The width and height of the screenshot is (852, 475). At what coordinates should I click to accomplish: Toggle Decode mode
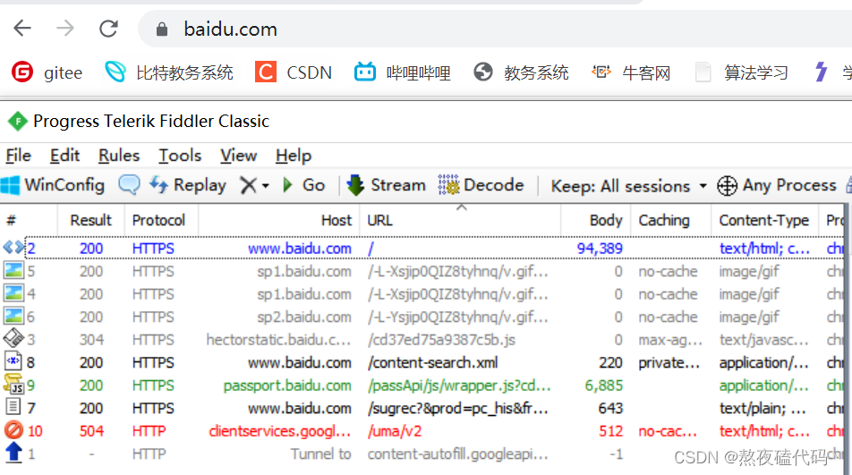point(481,185)
